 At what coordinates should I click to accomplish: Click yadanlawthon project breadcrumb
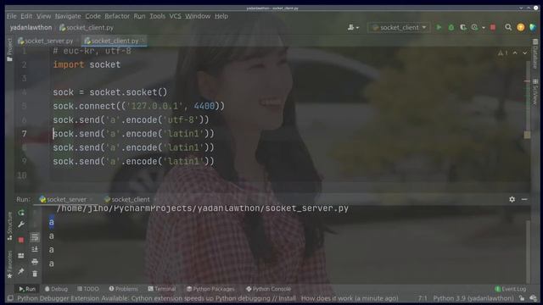31,27
